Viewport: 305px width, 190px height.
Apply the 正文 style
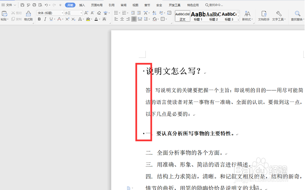click(183, 16)
